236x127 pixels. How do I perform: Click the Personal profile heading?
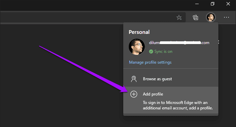click(139, 32)
